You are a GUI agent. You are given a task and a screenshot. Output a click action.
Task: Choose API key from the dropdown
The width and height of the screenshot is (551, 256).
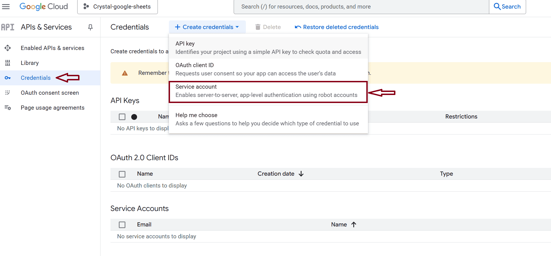pos(268,48)
